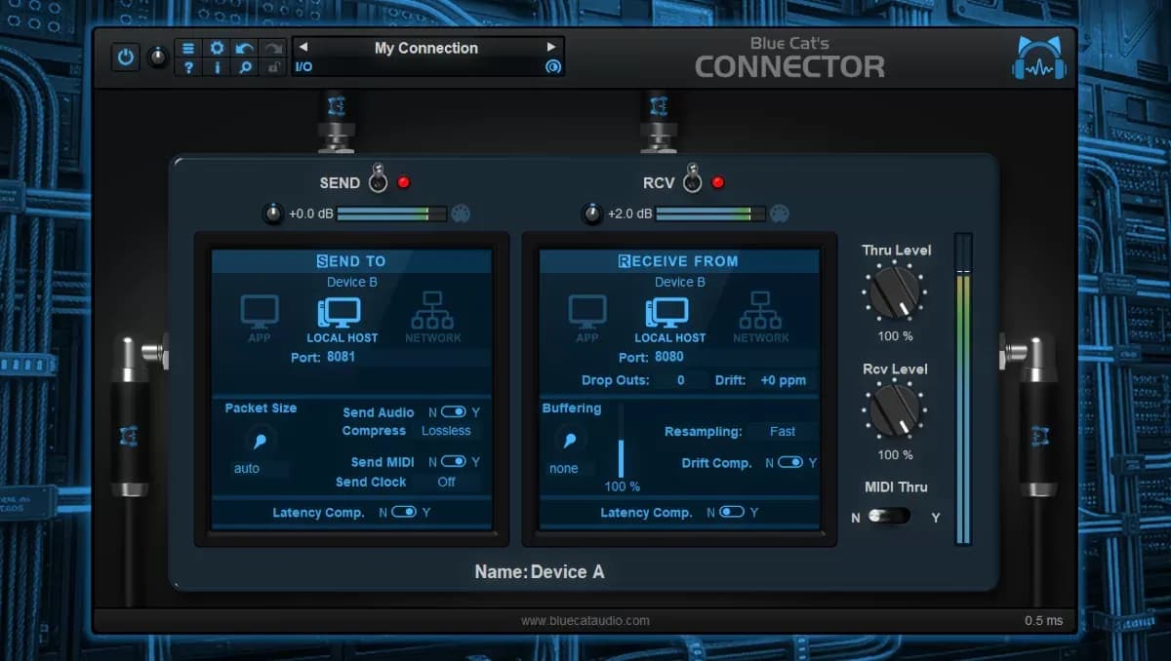Select previous preset arrow beside My Connection
This screenshot has width=1171, height=661.
click(x=303, y=47)
